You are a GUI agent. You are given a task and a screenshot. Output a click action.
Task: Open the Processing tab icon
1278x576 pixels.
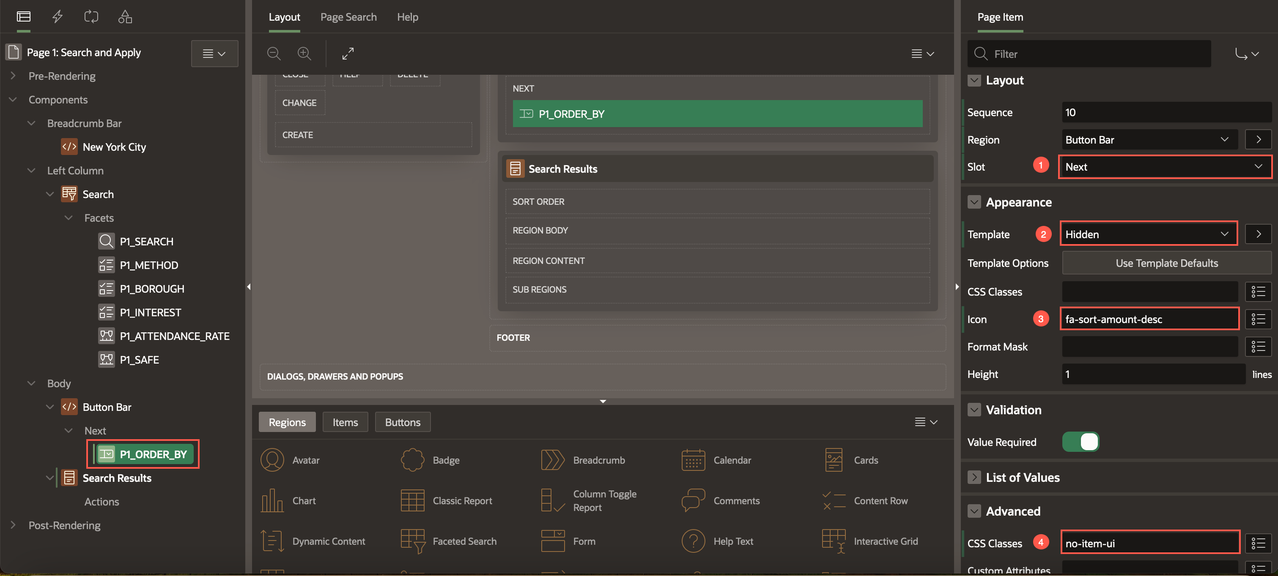tap(91, 17)
